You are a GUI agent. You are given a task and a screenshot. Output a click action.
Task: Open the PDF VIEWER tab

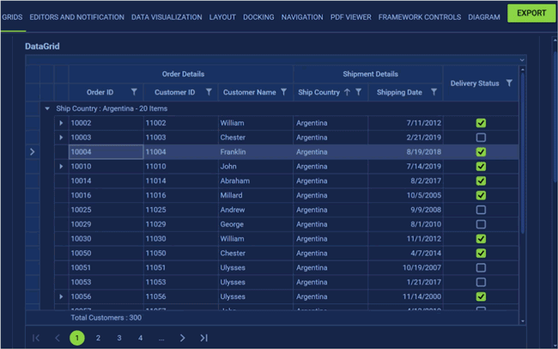[x=350, y=17]
